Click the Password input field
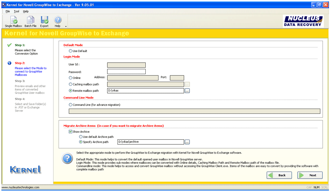This screenshot has width=330, height=192. point(126,72)
